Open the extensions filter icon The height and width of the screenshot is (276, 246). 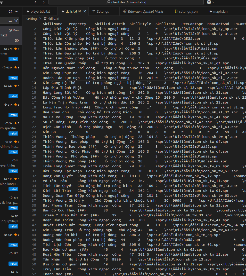coord(16,20)
